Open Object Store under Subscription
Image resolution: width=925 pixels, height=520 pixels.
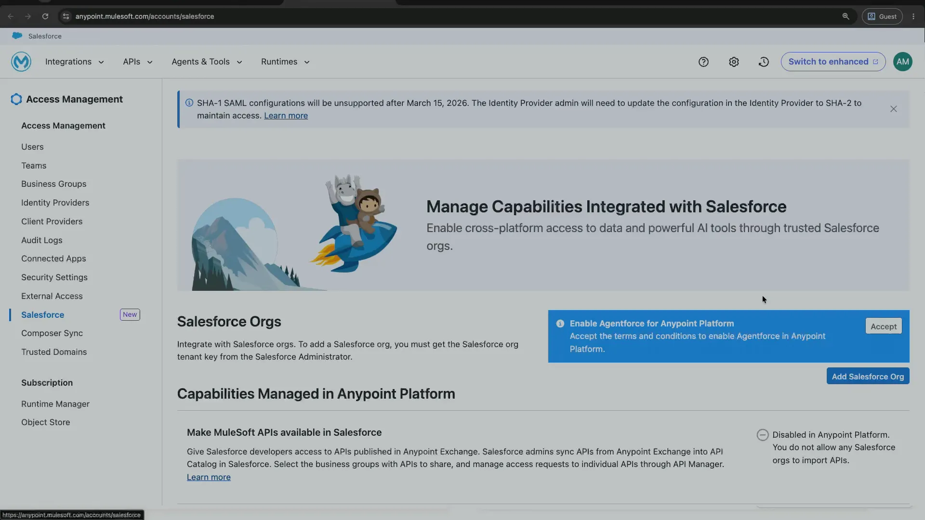pyautogui.click(x=45, y=422)
